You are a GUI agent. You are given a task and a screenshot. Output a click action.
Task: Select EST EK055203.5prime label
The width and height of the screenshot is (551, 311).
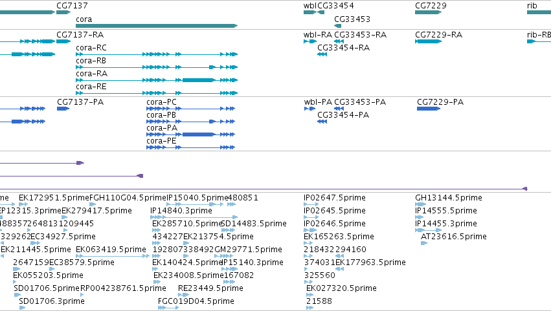point(48,276)
